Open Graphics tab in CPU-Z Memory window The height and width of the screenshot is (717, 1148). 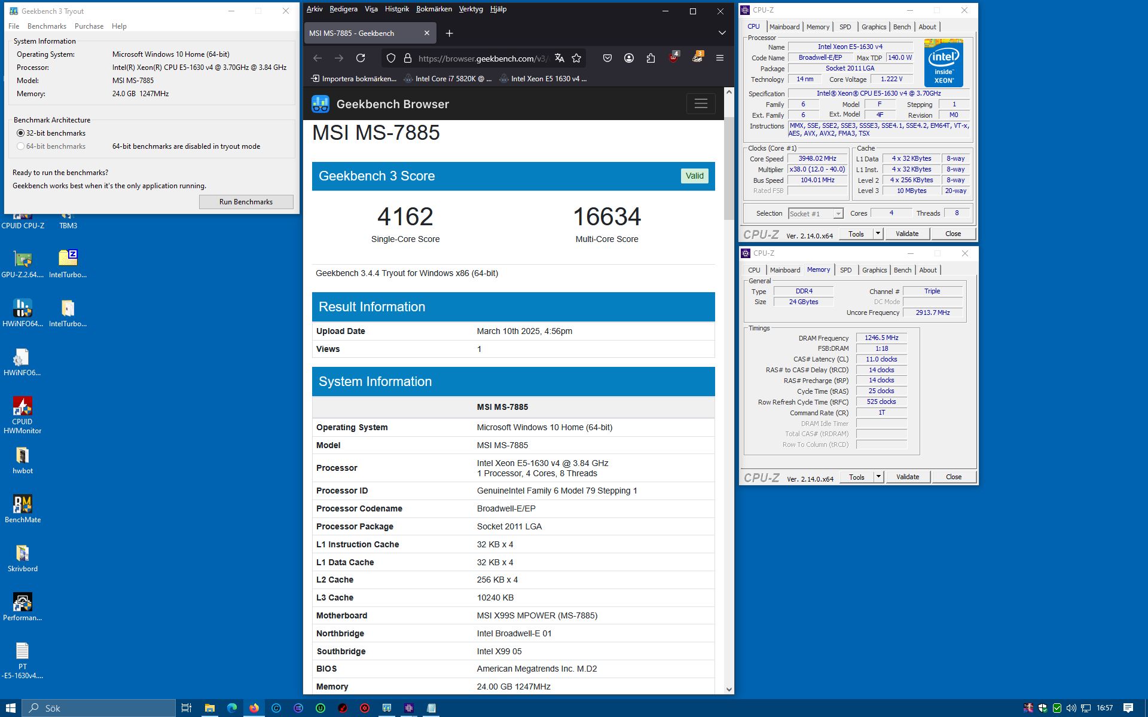[x=874, y=270]
